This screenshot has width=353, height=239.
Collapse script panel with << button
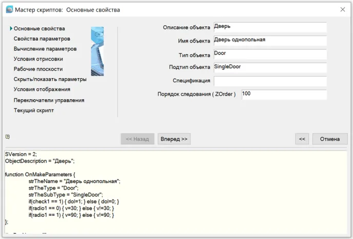click(302, 139)
